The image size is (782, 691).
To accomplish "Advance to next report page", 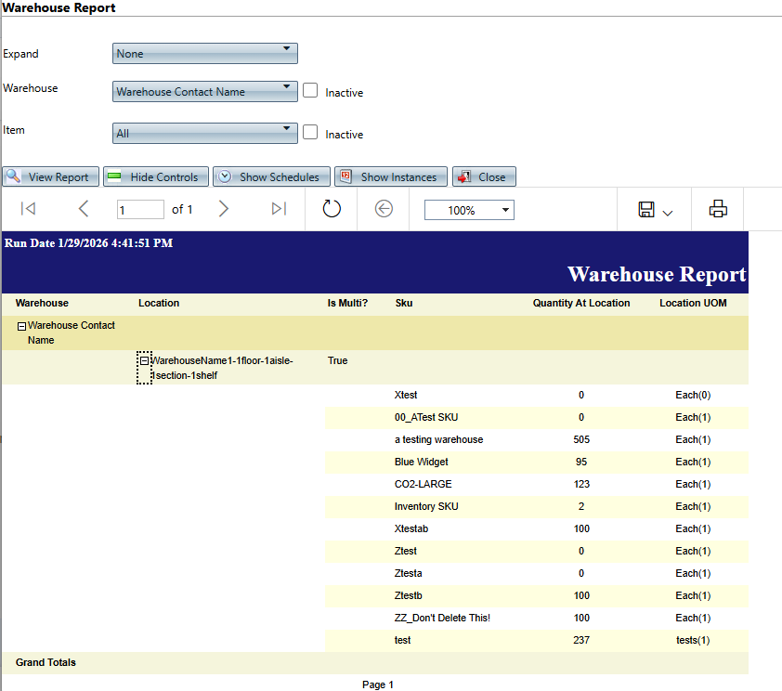I will (223, 209).
